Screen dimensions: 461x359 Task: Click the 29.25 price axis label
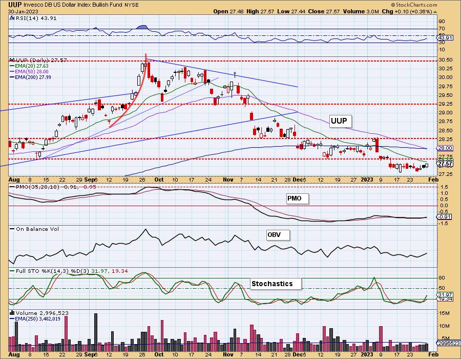[445, 104]
